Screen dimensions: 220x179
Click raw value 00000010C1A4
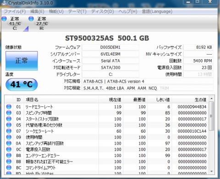pos(192,131)
